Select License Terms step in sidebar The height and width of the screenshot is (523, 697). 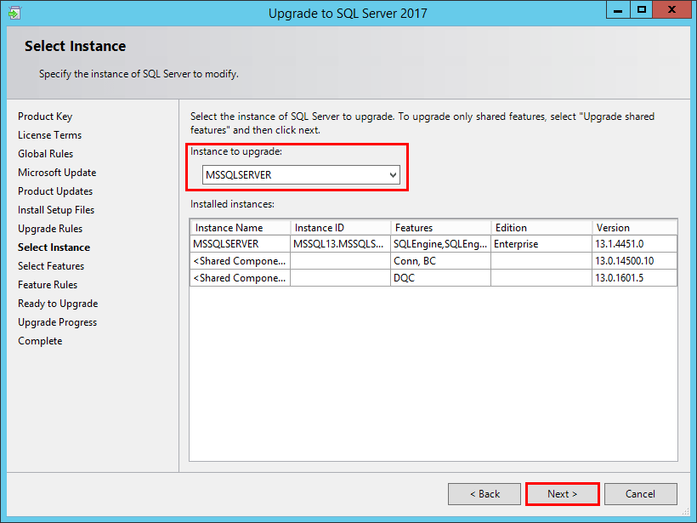(50, 135)
